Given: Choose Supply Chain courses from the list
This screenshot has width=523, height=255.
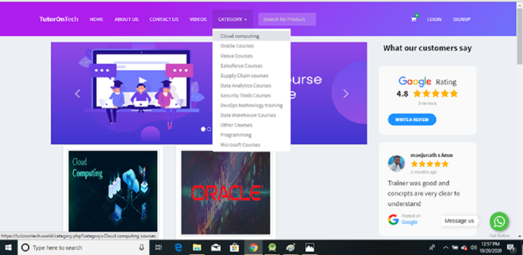Looking at the screenshot, I should pos(251,75).
